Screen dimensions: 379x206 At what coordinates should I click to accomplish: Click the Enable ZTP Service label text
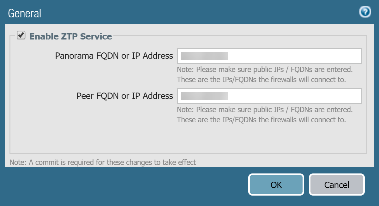tap(70, 36)
